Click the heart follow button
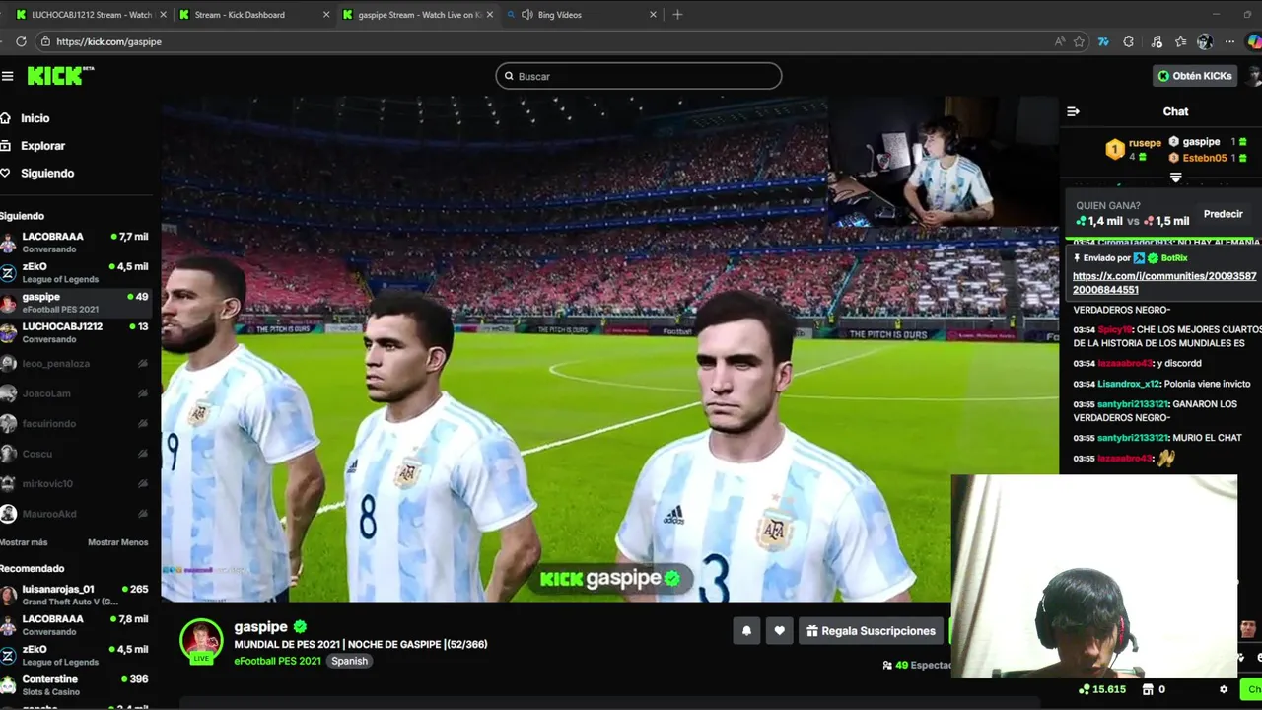Image resolution: width=1262 pixels, height=710 pixels. coord(779,631)
